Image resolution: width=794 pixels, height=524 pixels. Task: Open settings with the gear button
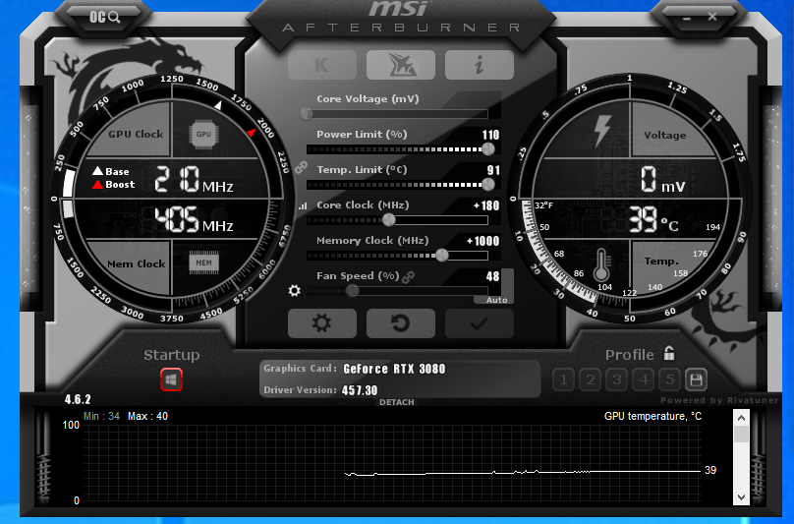pos(322,323)
